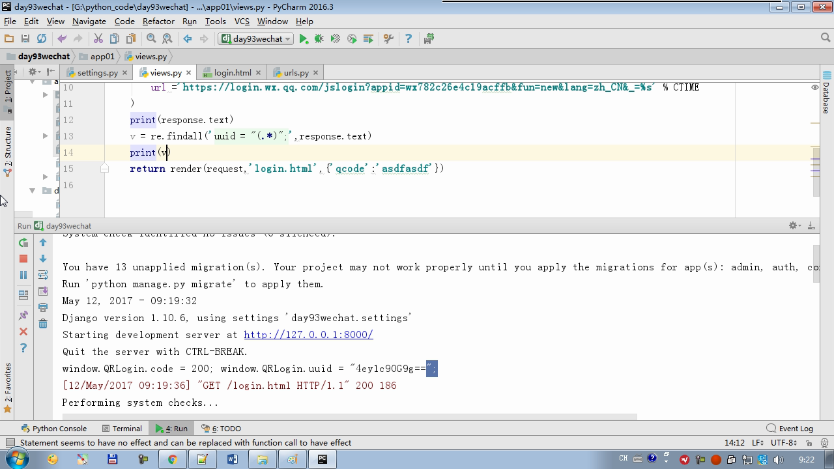Screen dimensions: 834x469
Task: Open the VCS menu
Action: click(x=242, y=21)
